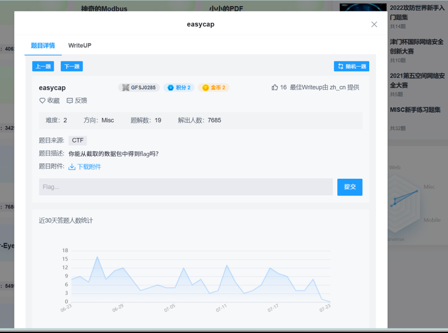Go to next challenge with 下一题

(x=72, y=67)
